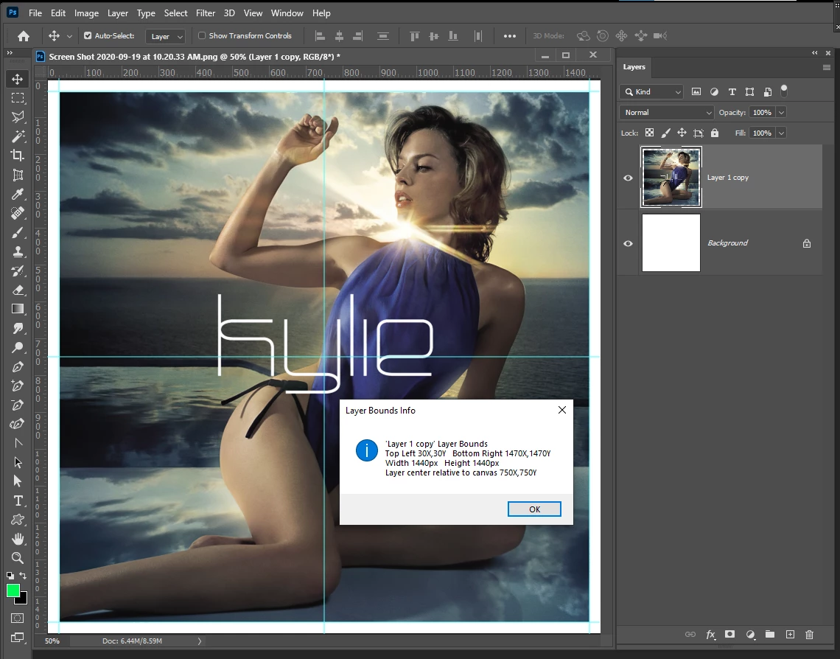
Task: Click OK in Layer Bounds Info dialog
Action: 534,509
